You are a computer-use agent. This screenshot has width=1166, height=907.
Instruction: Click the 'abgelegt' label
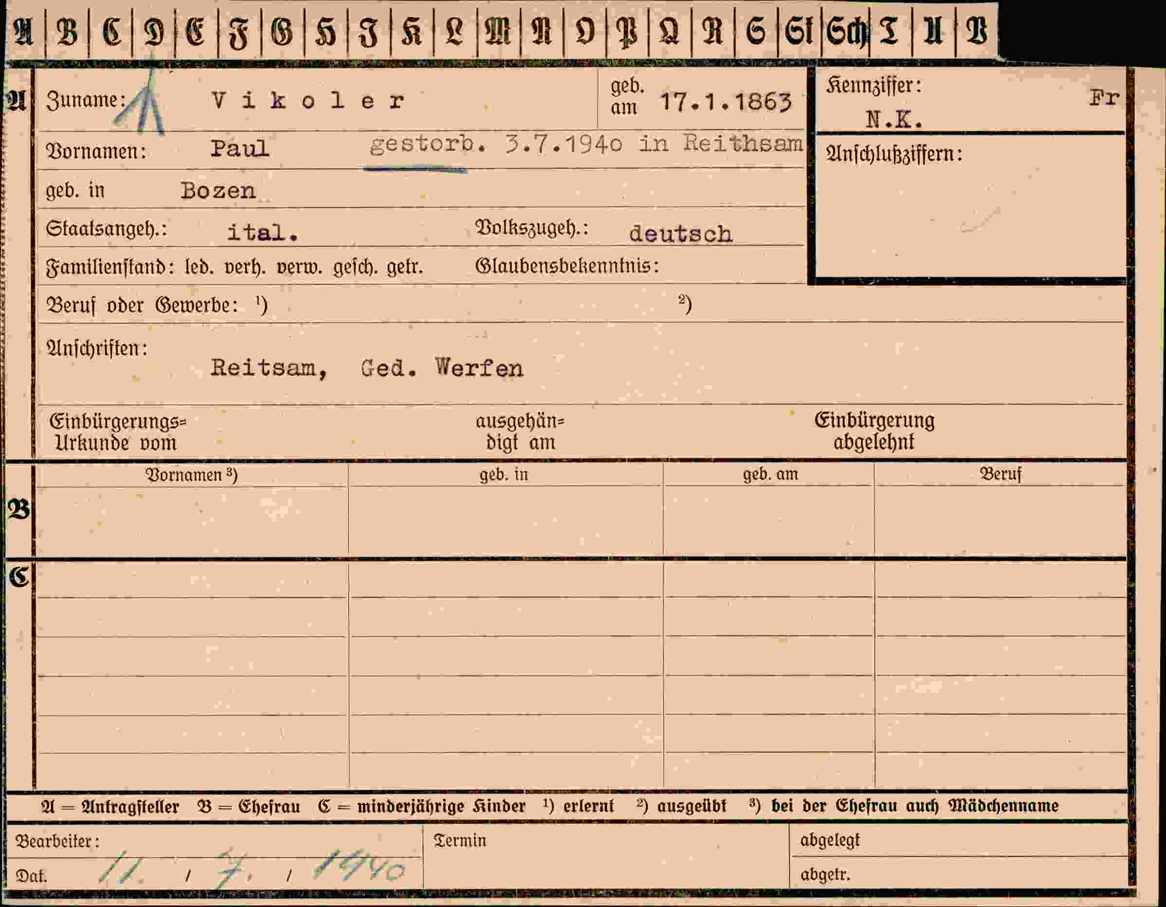(830, 841)
